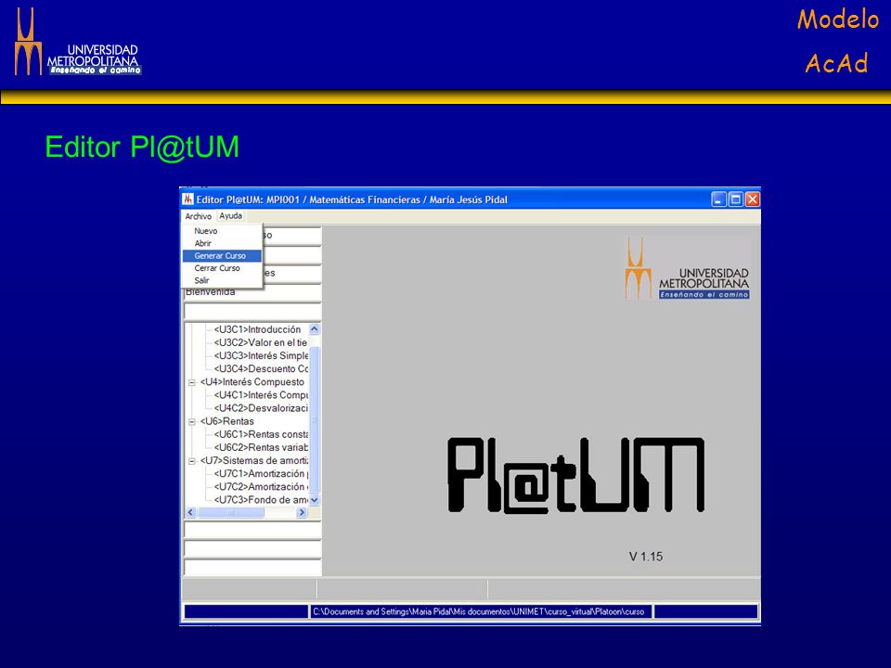The width and height of the screenshot is (891, 668).
Task: Minimize the Editor Pl@tUM window
Action: 718,199
